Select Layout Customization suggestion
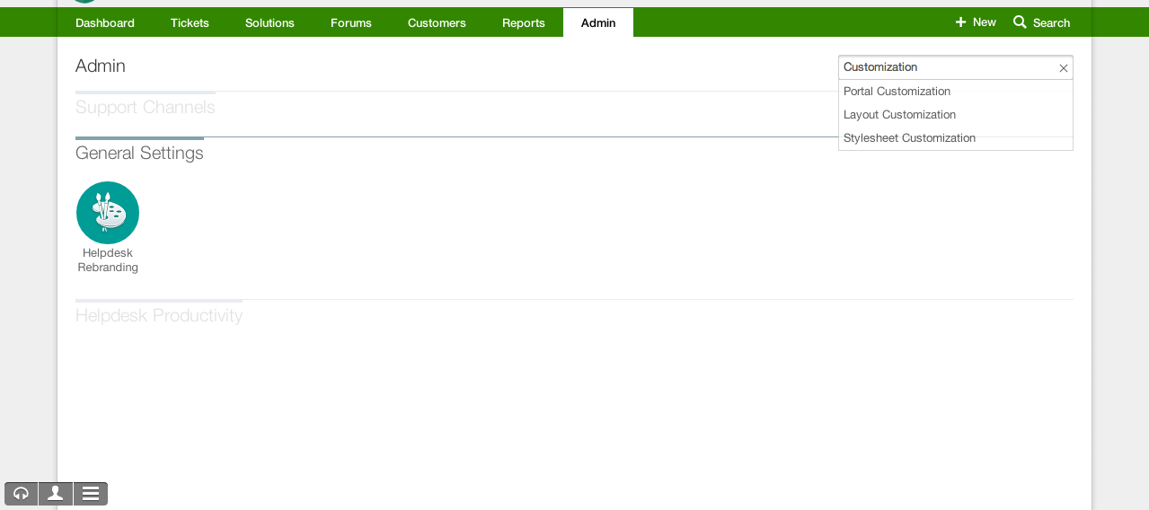Screen dimensions: 1149x510 (899, 115)
